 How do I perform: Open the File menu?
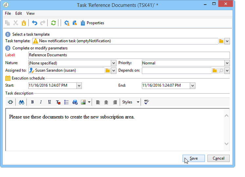(8, 13)
